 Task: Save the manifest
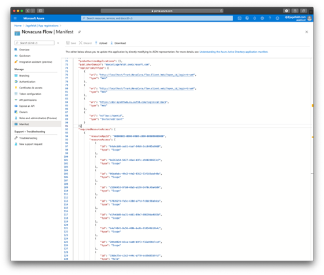71,43
